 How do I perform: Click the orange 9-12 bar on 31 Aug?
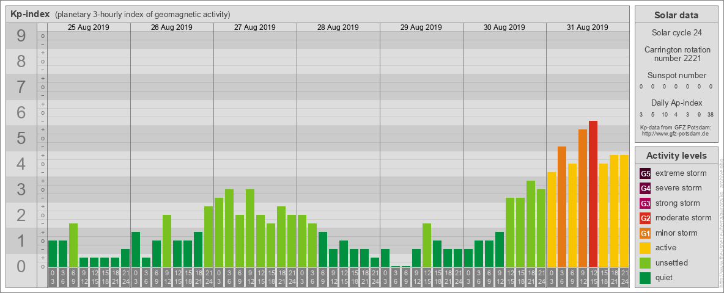(583, 198)
